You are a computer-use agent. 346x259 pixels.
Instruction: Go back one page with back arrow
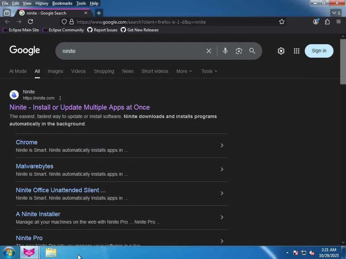coord(7,22)
